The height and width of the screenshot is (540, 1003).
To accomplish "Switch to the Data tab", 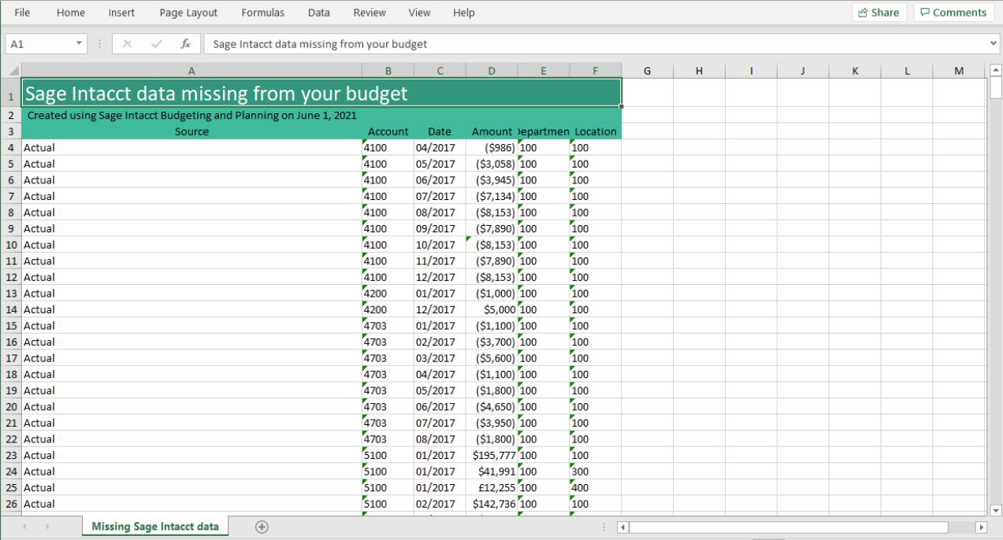I will (319, 13).
